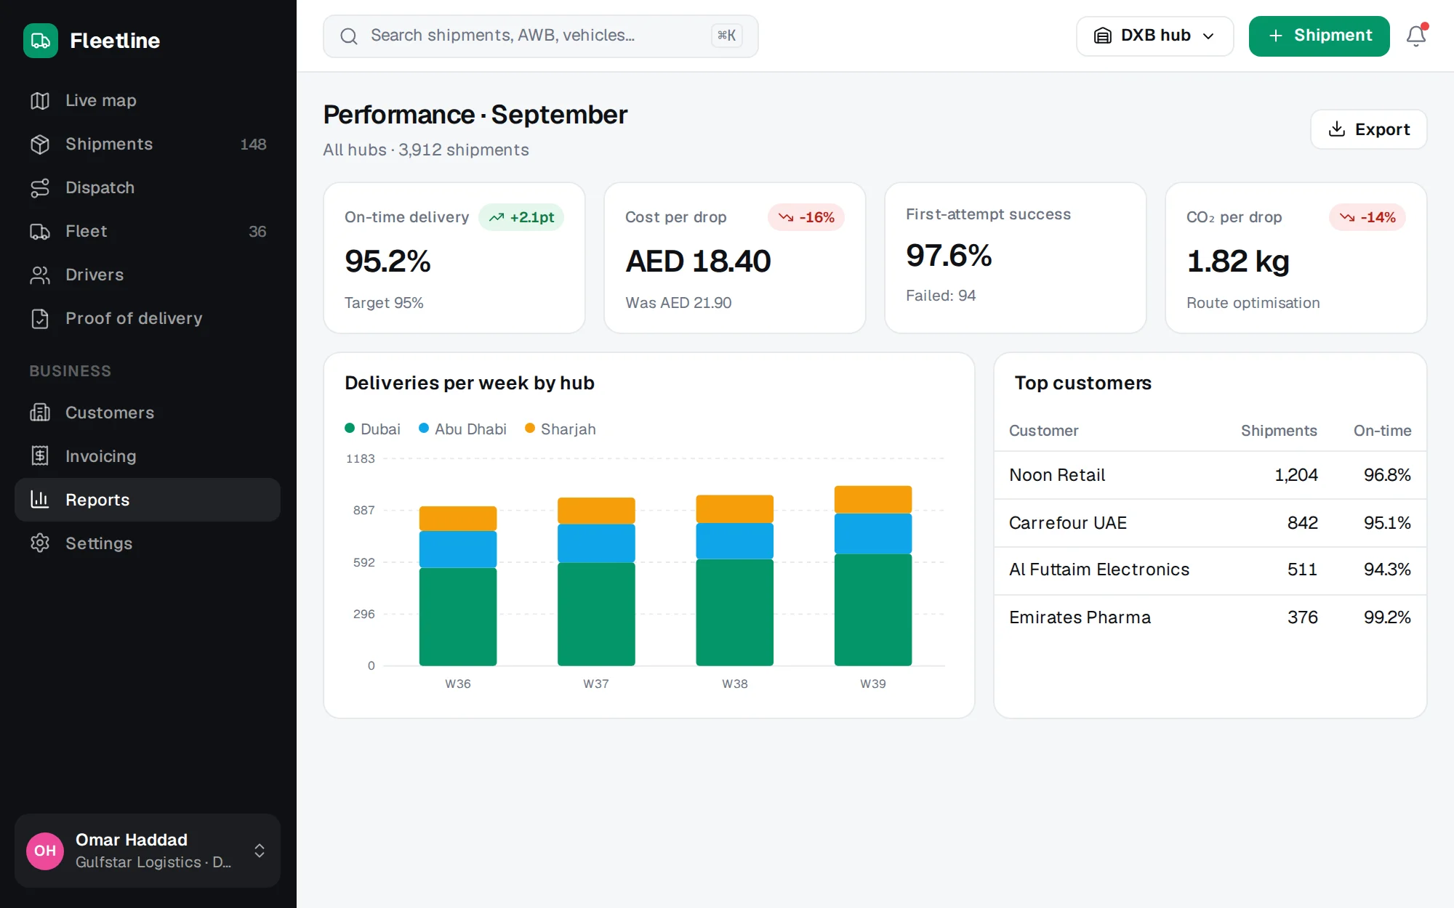The width and height of the screenshot is (1454, 908).
Task: Click the Settings gear icon
Action: [40, 543]
